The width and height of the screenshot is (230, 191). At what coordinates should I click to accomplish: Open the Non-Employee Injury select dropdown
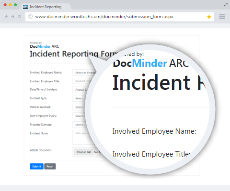point(79,116)
